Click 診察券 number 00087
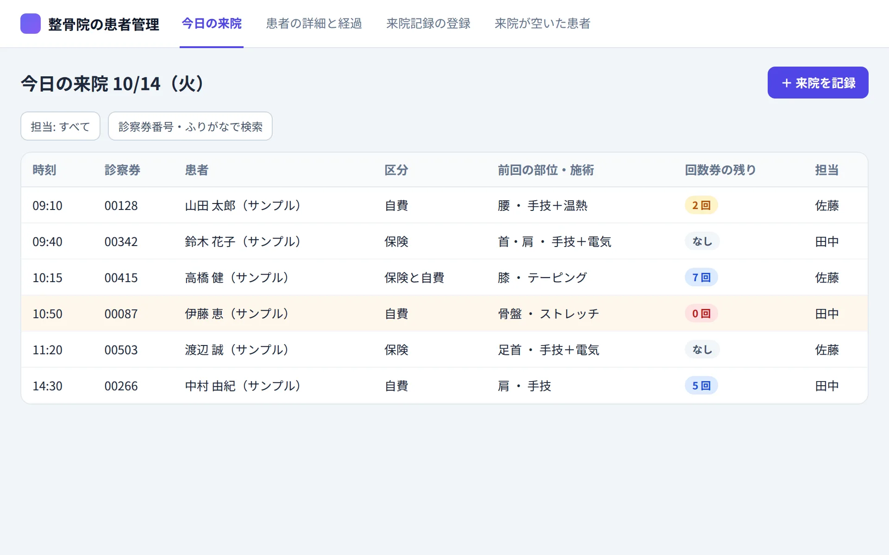The image size is (889, 555). [121, 314]
